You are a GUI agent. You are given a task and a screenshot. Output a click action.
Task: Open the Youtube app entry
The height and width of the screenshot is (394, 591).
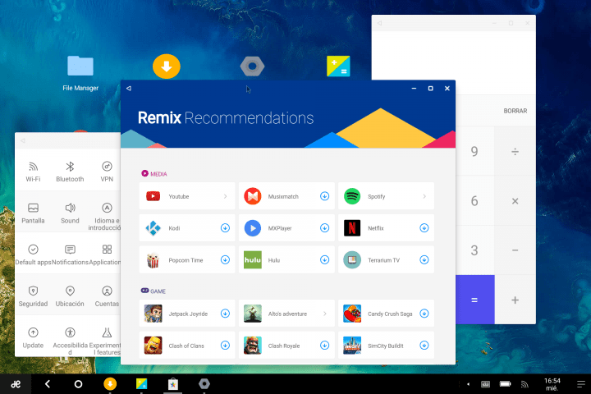tap(187, 196)
